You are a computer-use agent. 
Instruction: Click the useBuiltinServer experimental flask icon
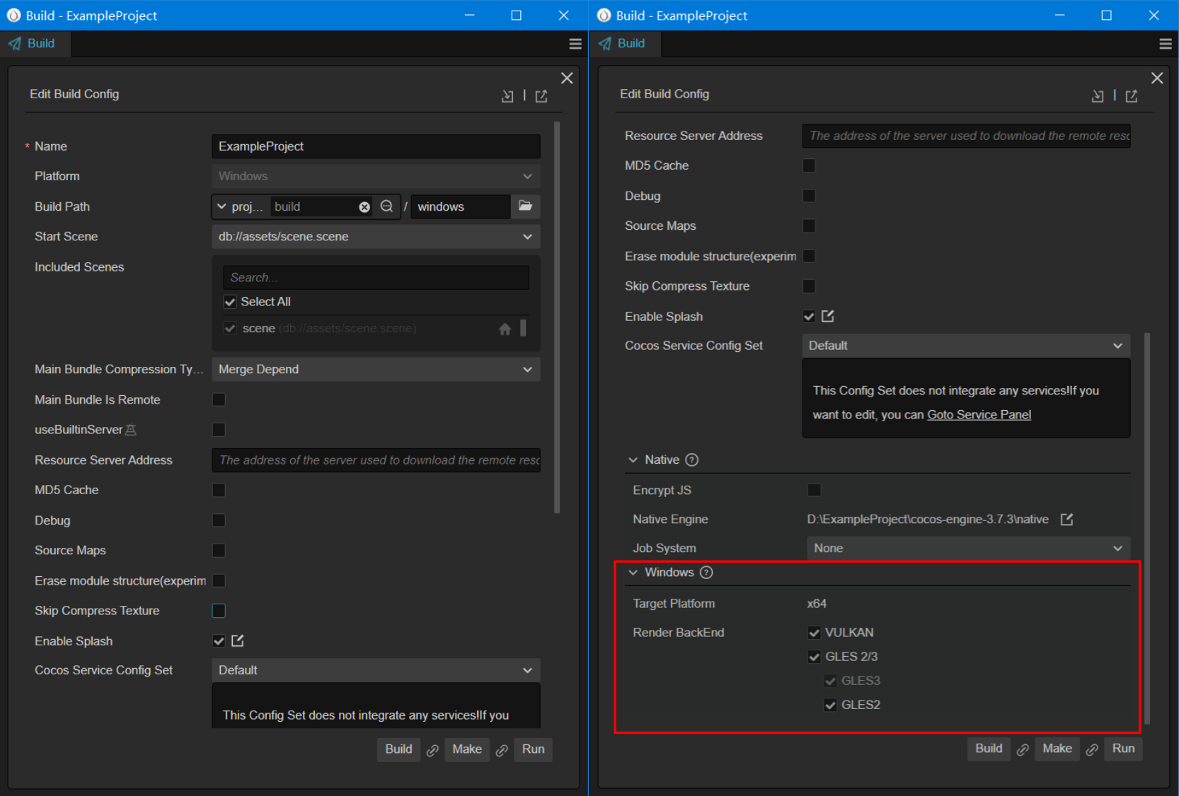coord(131,430)
